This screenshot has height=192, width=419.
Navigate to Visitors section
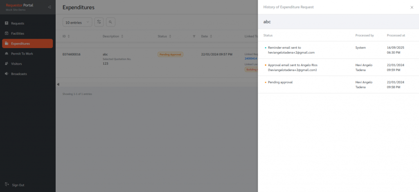[16, 64]
